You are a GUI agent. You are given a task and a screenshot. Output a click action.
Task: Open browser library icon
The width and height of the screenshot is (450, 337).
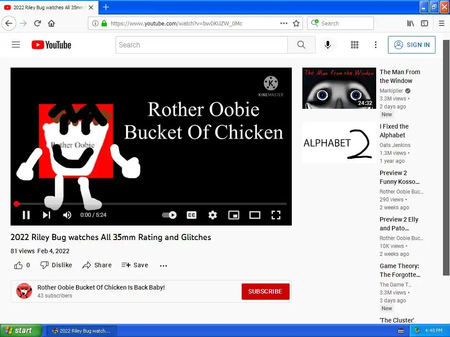click(x=410, y=23)
